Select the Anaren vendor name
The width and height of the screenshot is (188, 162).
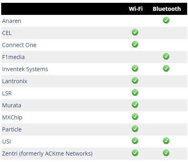12,21
